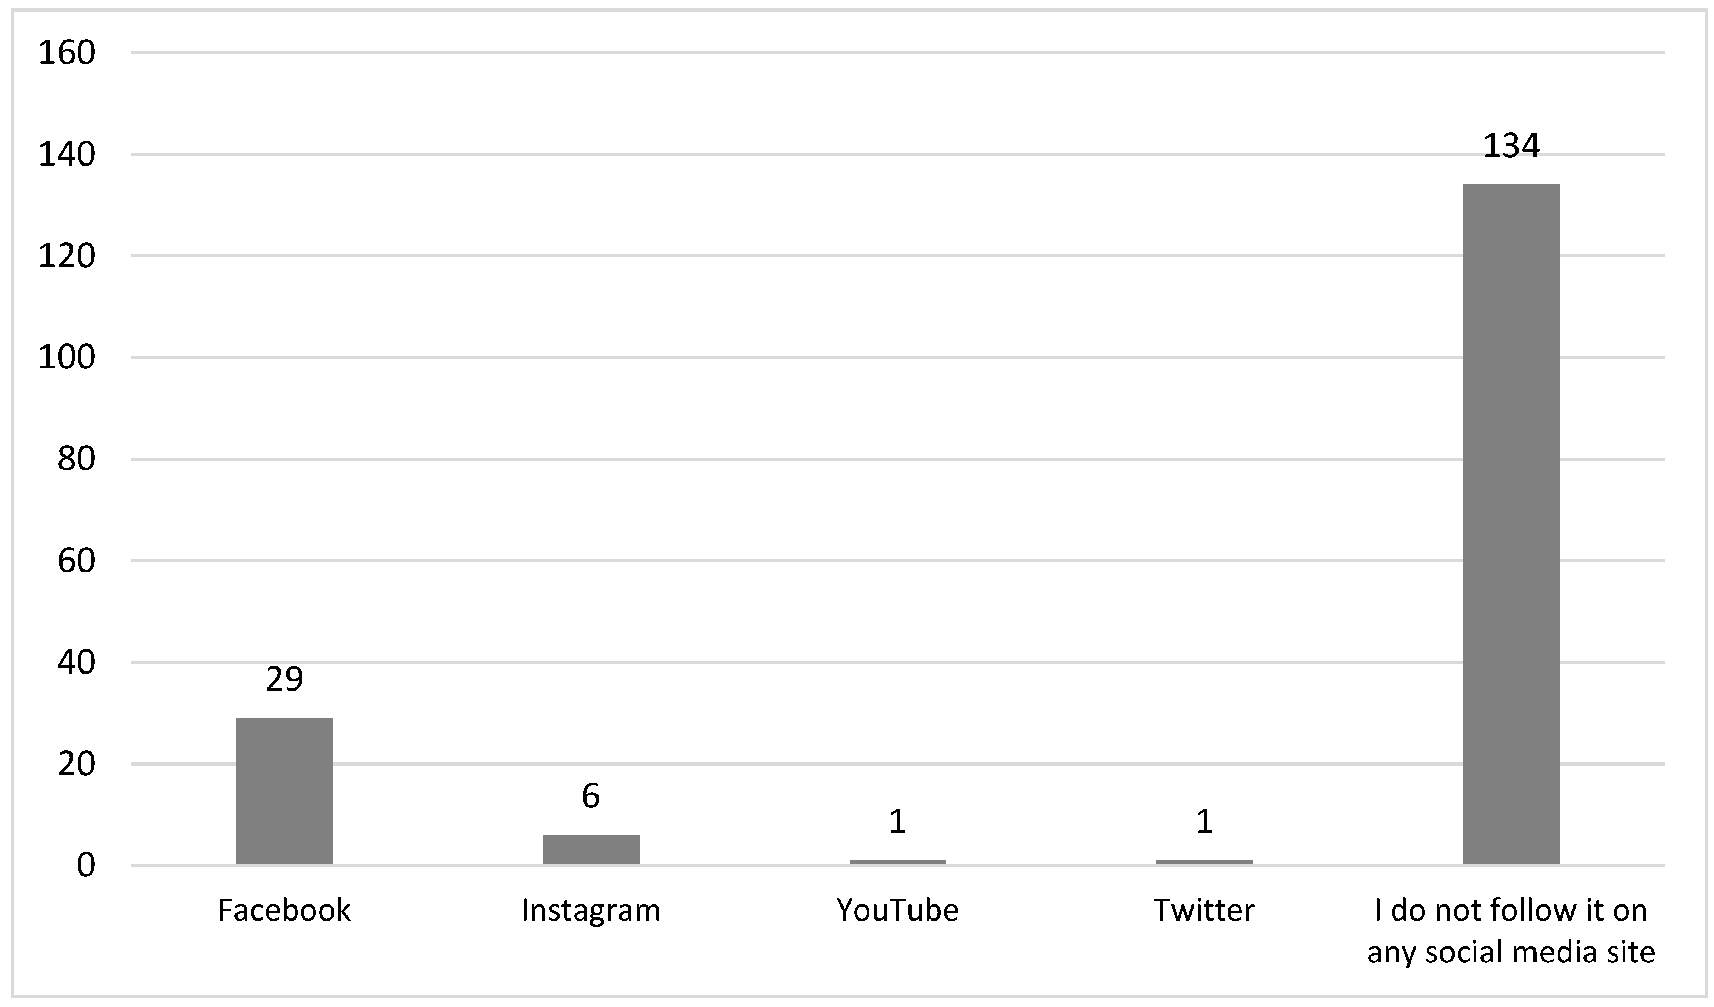Click the value label above the Twitter bar

coord(1204,822)
